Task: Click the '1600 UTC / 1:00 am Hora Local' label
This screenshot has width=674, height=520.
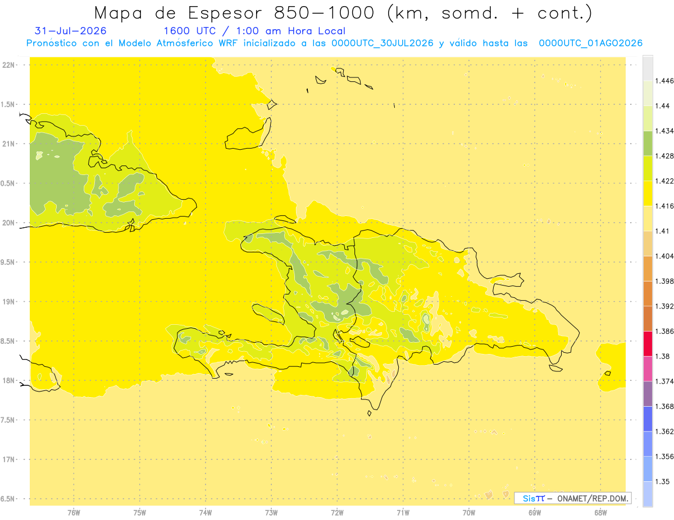Action: click(254, 31)
